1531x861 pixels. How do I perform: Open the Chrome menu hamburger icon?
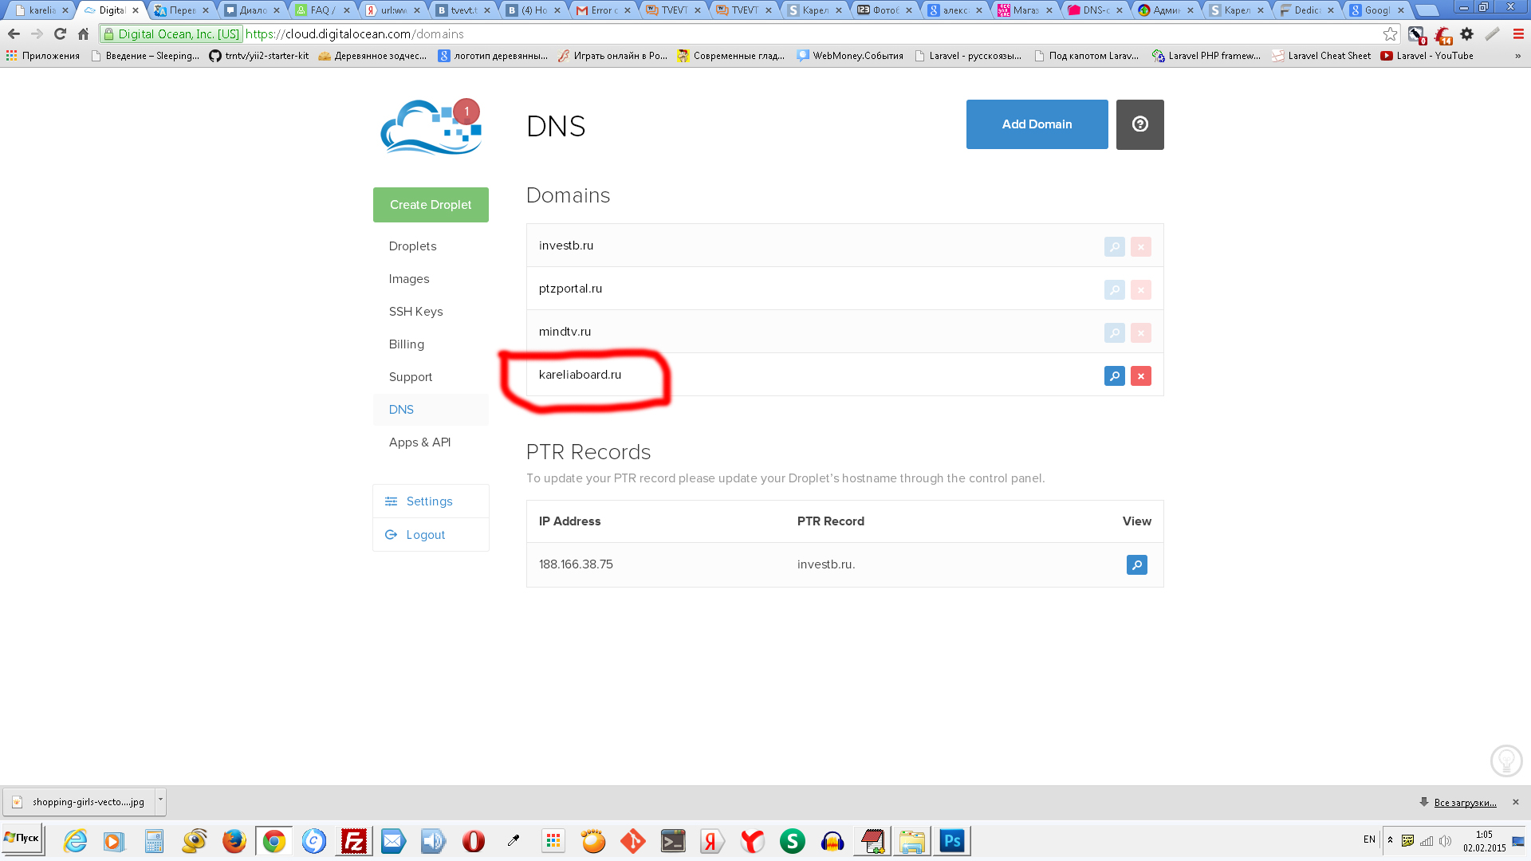point(1518,34)
